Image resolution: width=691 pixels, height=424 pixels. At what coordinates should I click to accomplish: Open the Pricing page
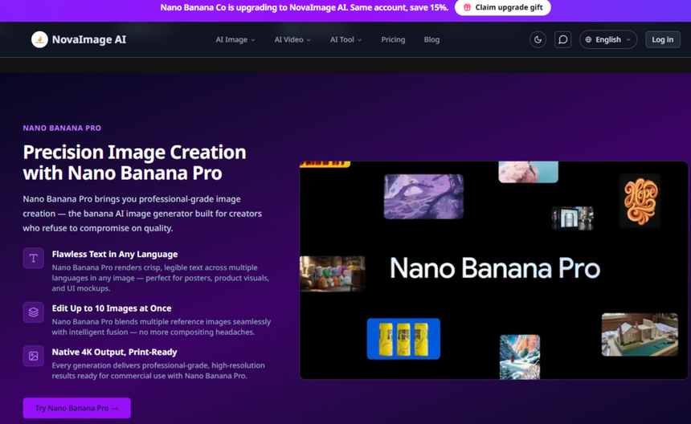coord(393,39)
